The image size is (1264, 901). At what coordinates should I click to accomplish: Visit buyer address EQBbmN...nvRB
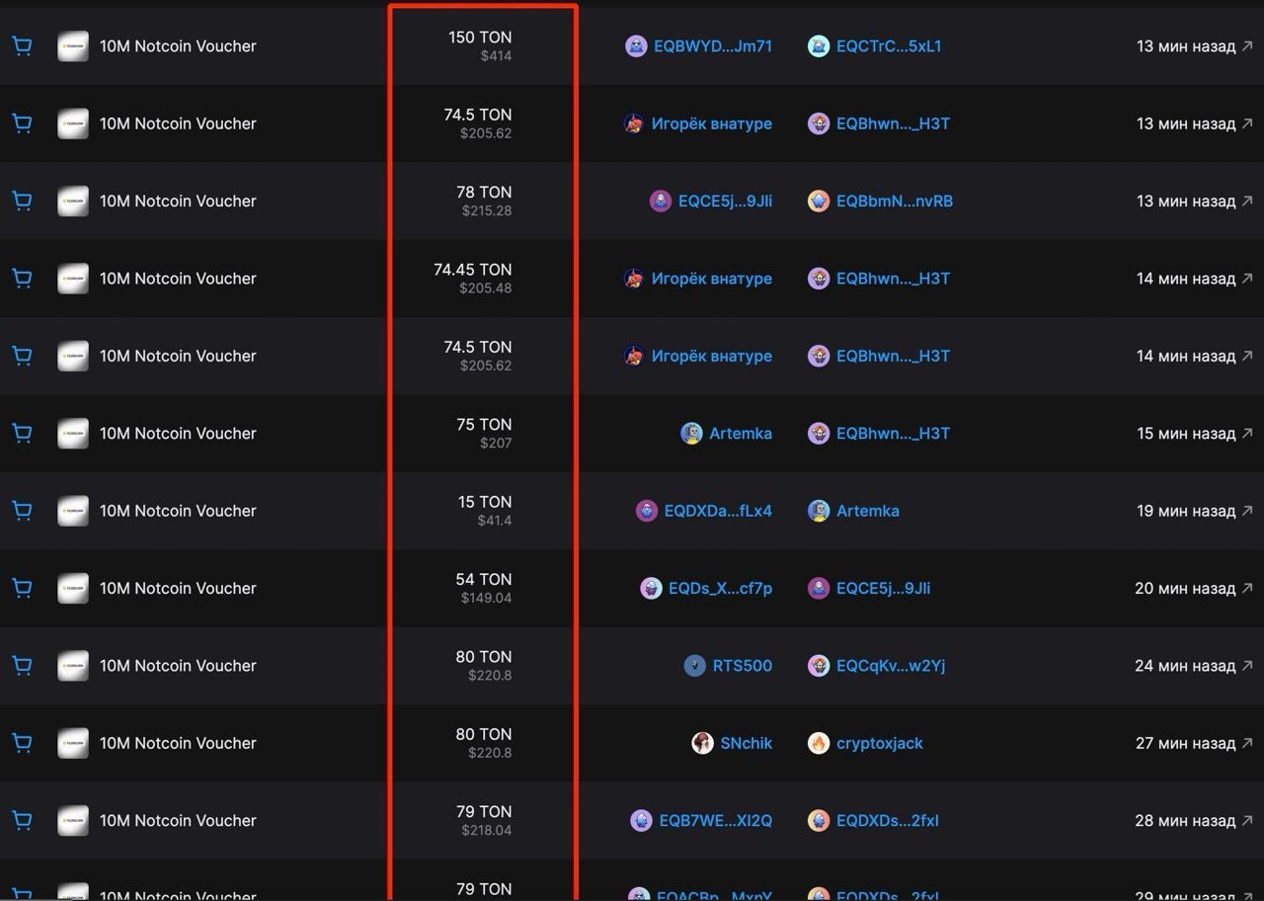click(x=894, y=202)
